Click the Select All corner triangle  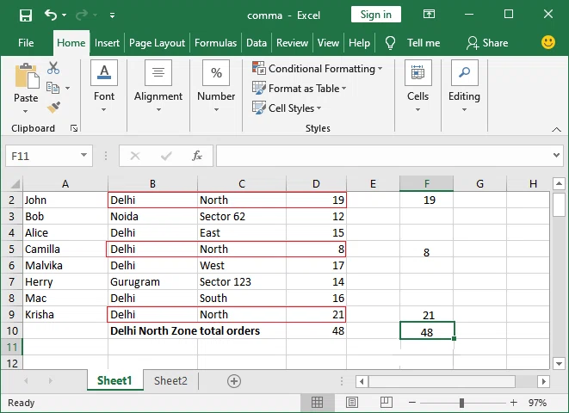[x=15, y=184]
